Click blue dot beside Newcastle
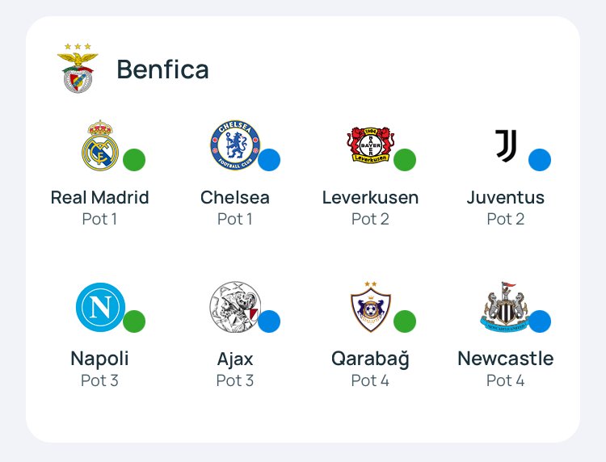This screenshot has height=462, width=606. [540, 321]
